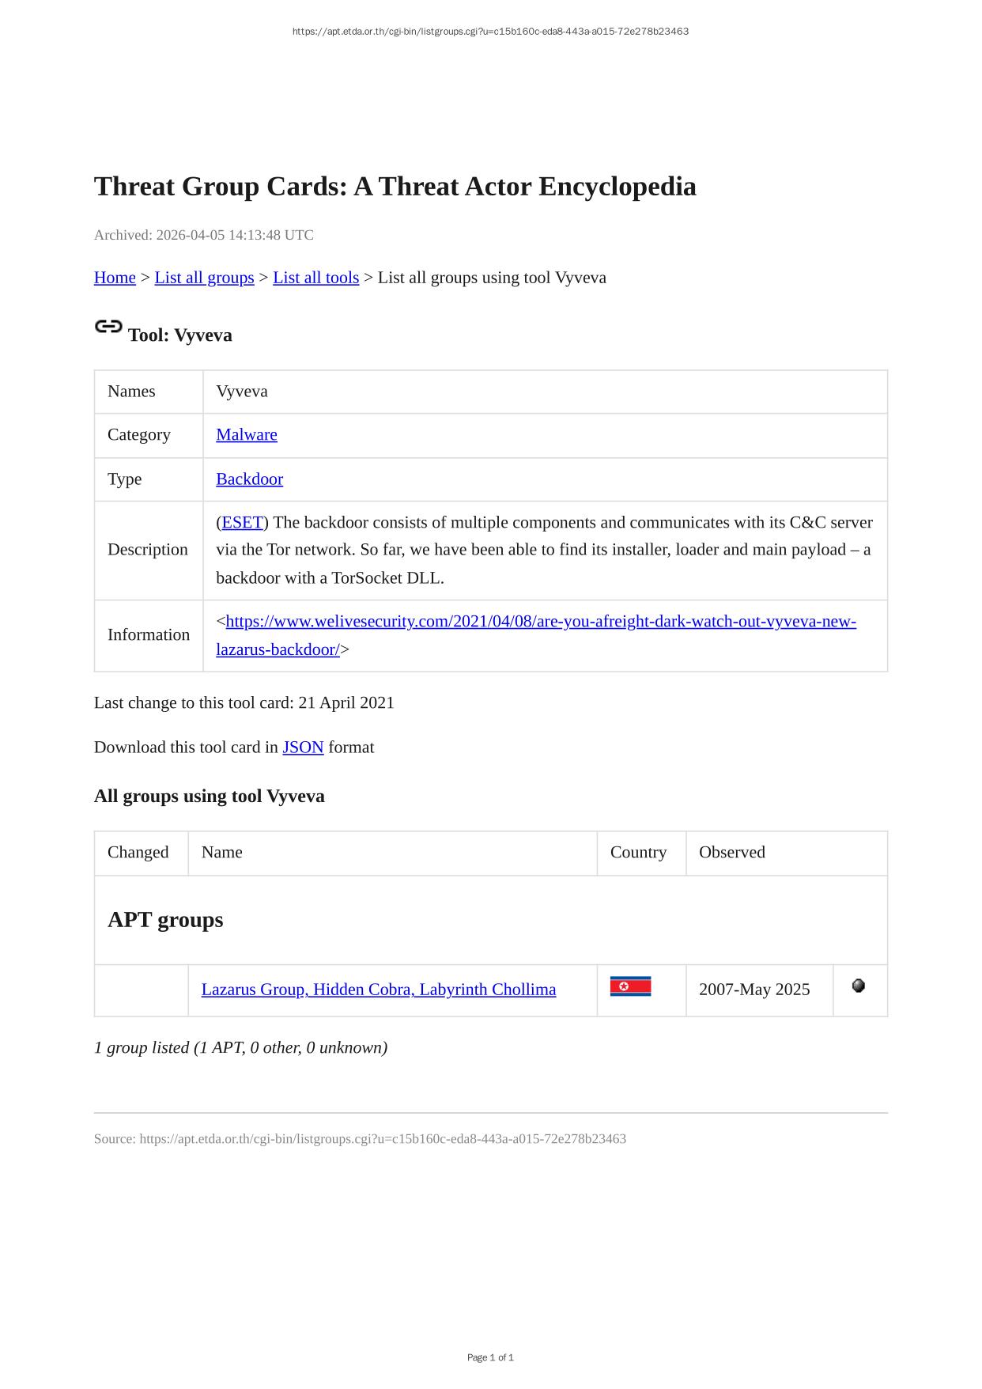Select the Backdoor type link

pos(249,479)
